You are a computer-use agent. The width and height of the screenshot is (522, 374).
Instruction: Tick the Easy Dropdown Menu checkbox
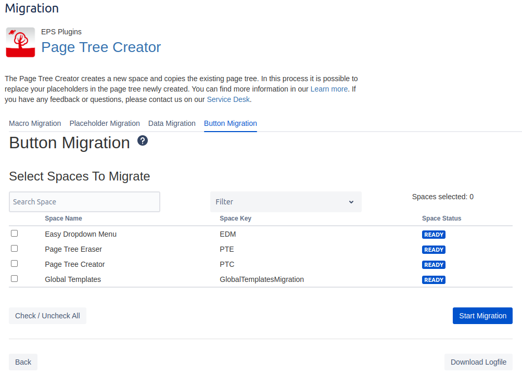pyautogui.click(x=15, y=234)
